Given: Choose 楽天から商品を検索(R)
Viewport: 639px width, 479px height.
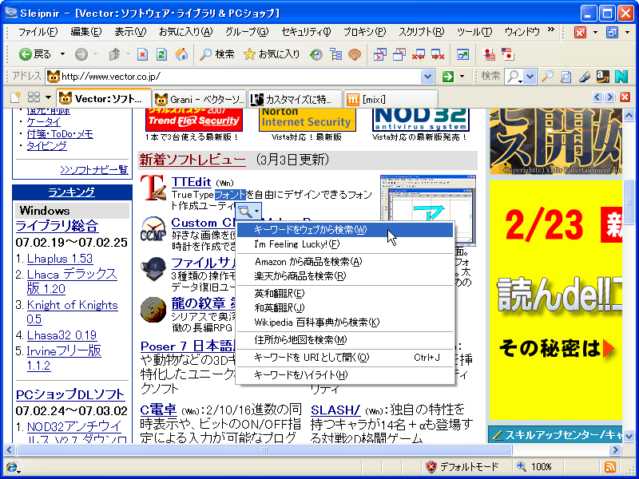Looking at the screenshot, I should [345, 276].
